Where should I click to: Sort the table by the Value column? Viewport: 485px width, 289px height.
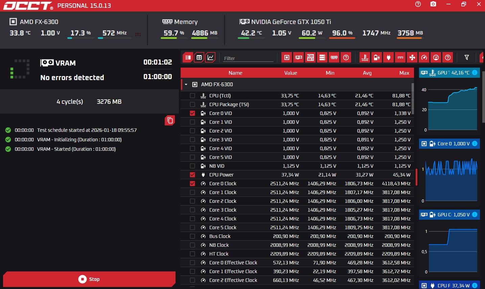click(x=291, y=73)
